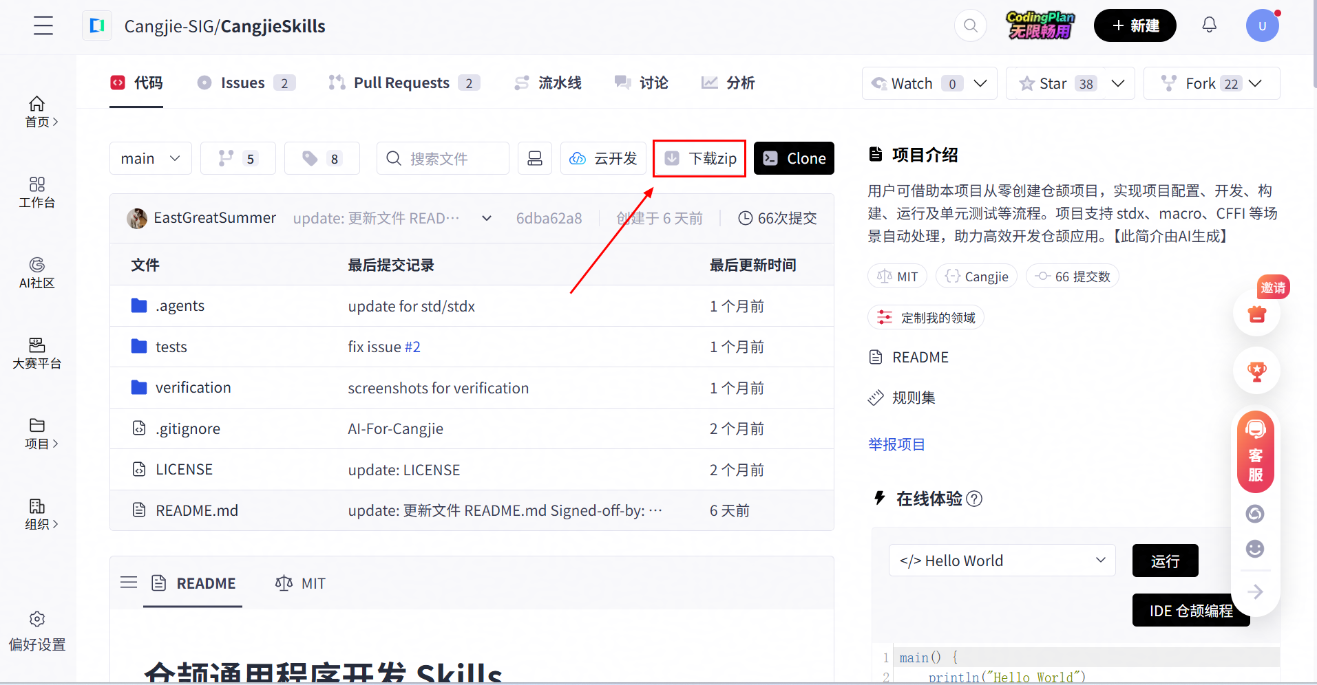Open the 客服 customer service widget
This screenshot has width=1317, height=685.
click(1256, 452)
